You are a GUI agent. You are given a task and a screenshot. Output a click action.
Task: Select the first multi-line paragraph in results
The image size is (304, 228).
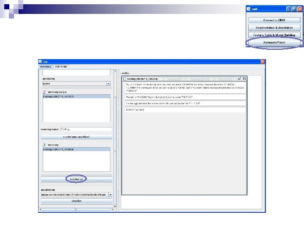185,88
